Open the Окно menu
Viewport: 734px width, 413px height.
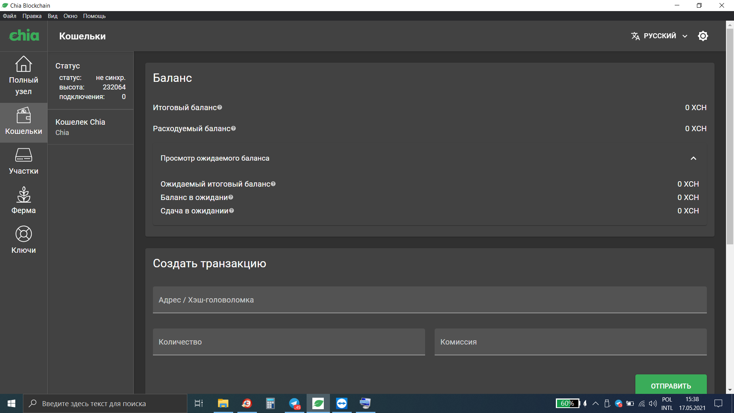coord(70,16)
